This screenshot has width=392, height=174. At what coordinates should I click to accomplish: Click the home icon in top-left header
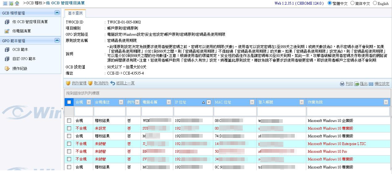coord(17,3)
